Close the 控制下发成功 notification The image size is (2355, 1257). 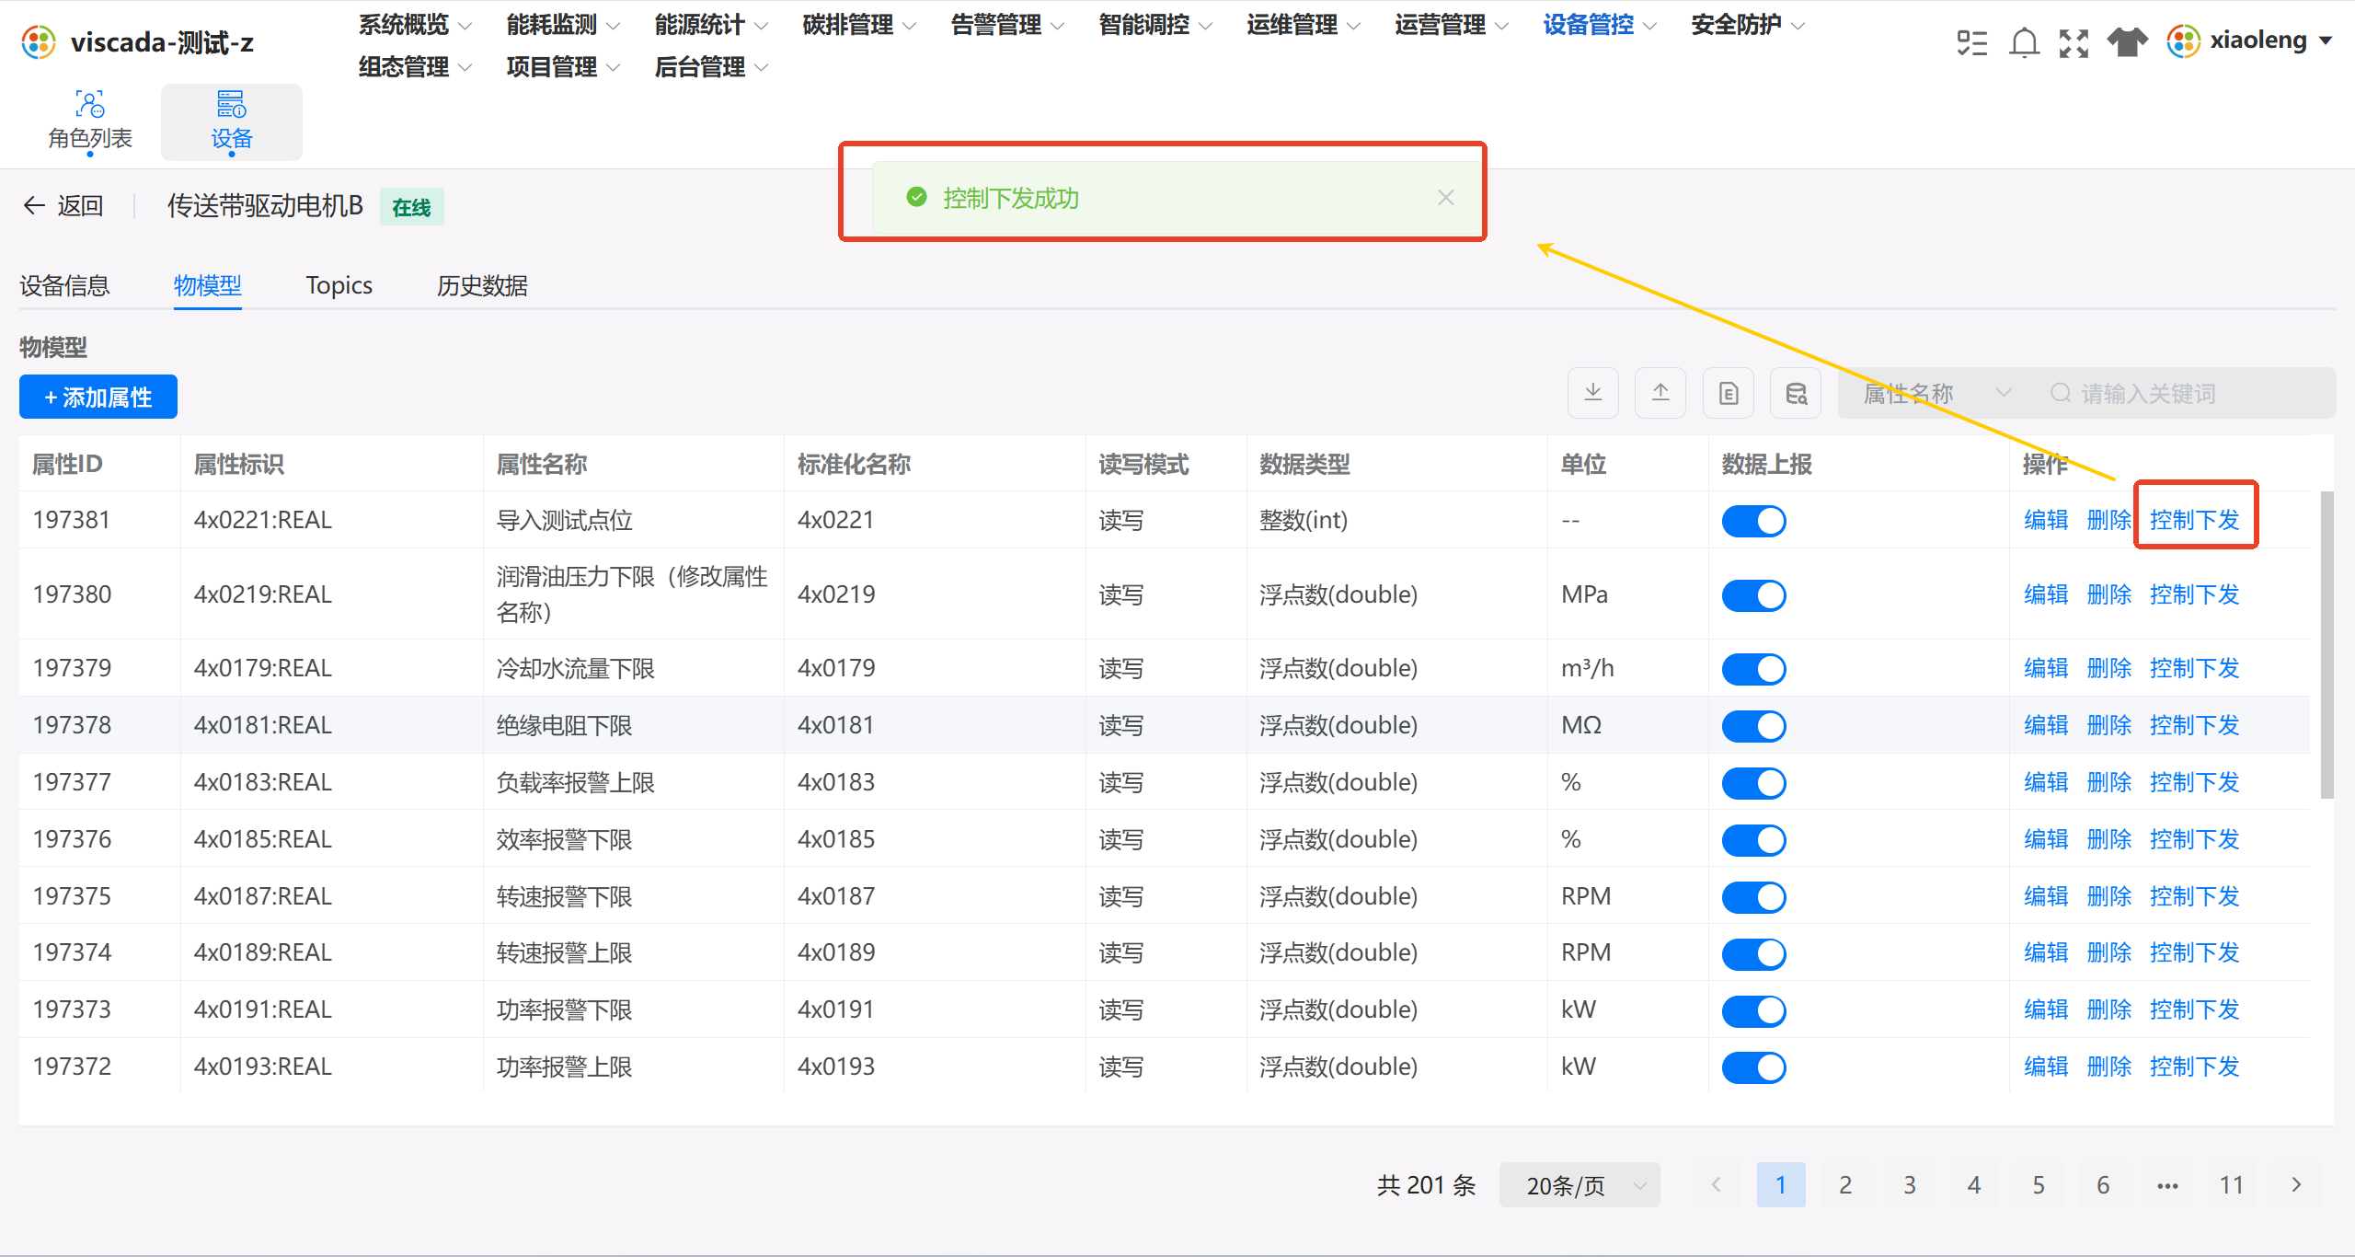(x=1446, y=198)
